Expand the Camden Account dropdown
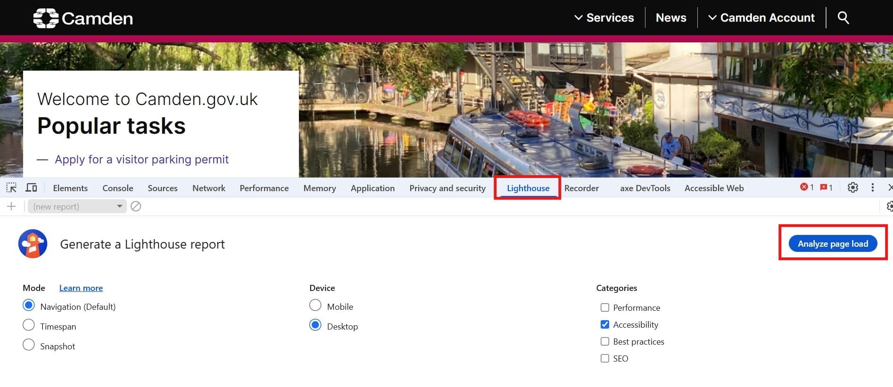The image size is (893, 387). pos(761,18)
